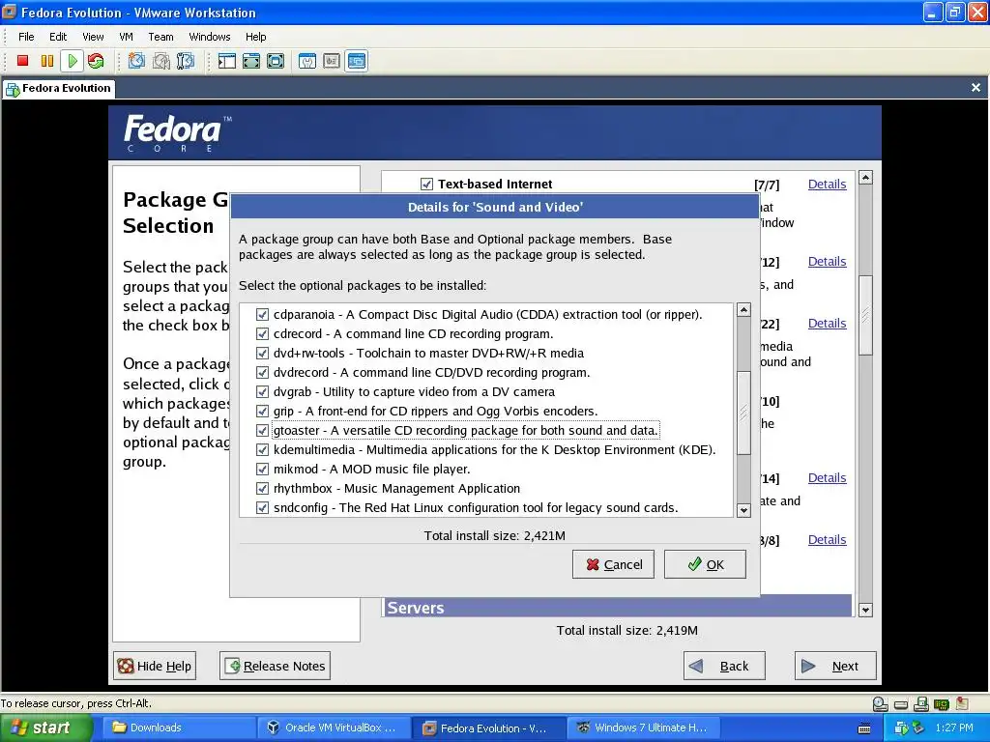Click the Quick Switch mode icon
The width and height of the screenshot is (990, 742).
251,61
